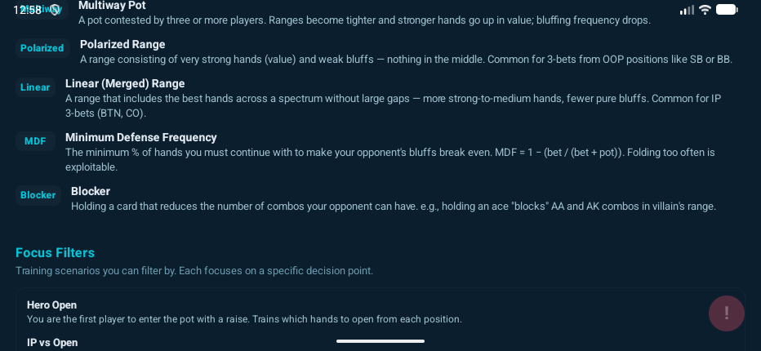Viewport: 761px width, 351px height.
Task: Tap the Linear tag badge
Action: click(35, 87)
